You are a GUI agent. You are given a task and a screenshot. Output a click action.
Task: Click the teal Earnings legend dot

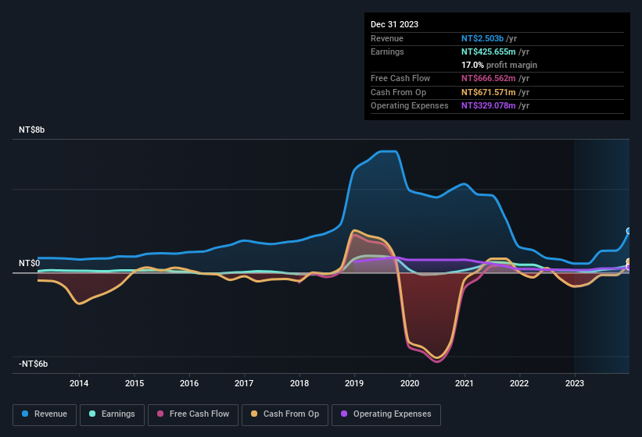tap(93, 414)
